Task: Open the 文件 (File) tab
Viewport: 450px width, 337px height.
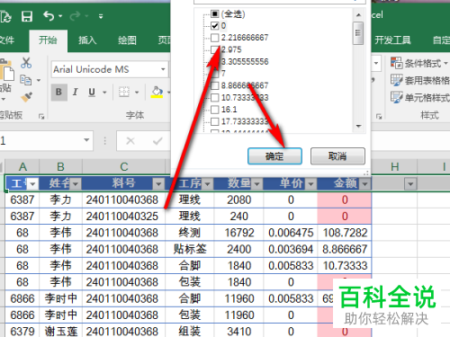Action: [x=7, y=40]
